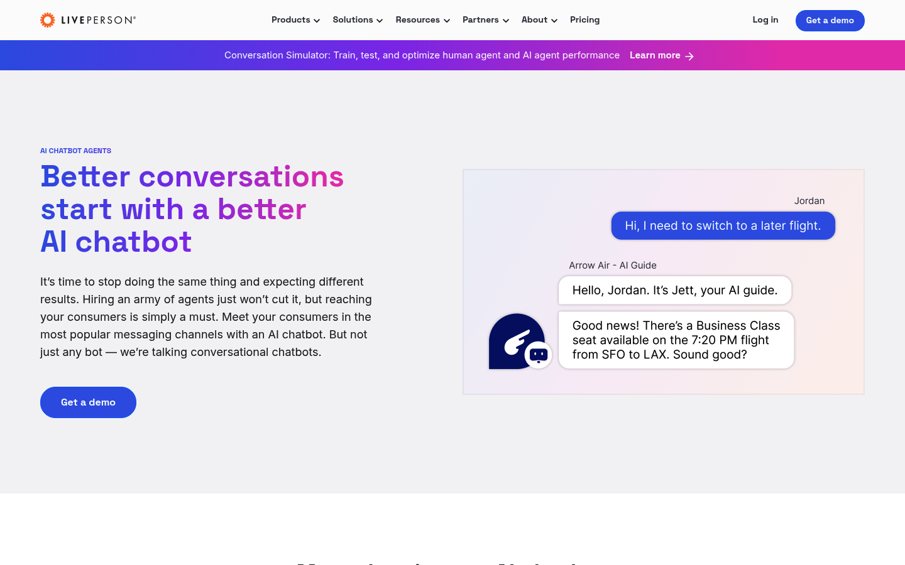Click the arrow icon next to Learn more

coord(689,56)
